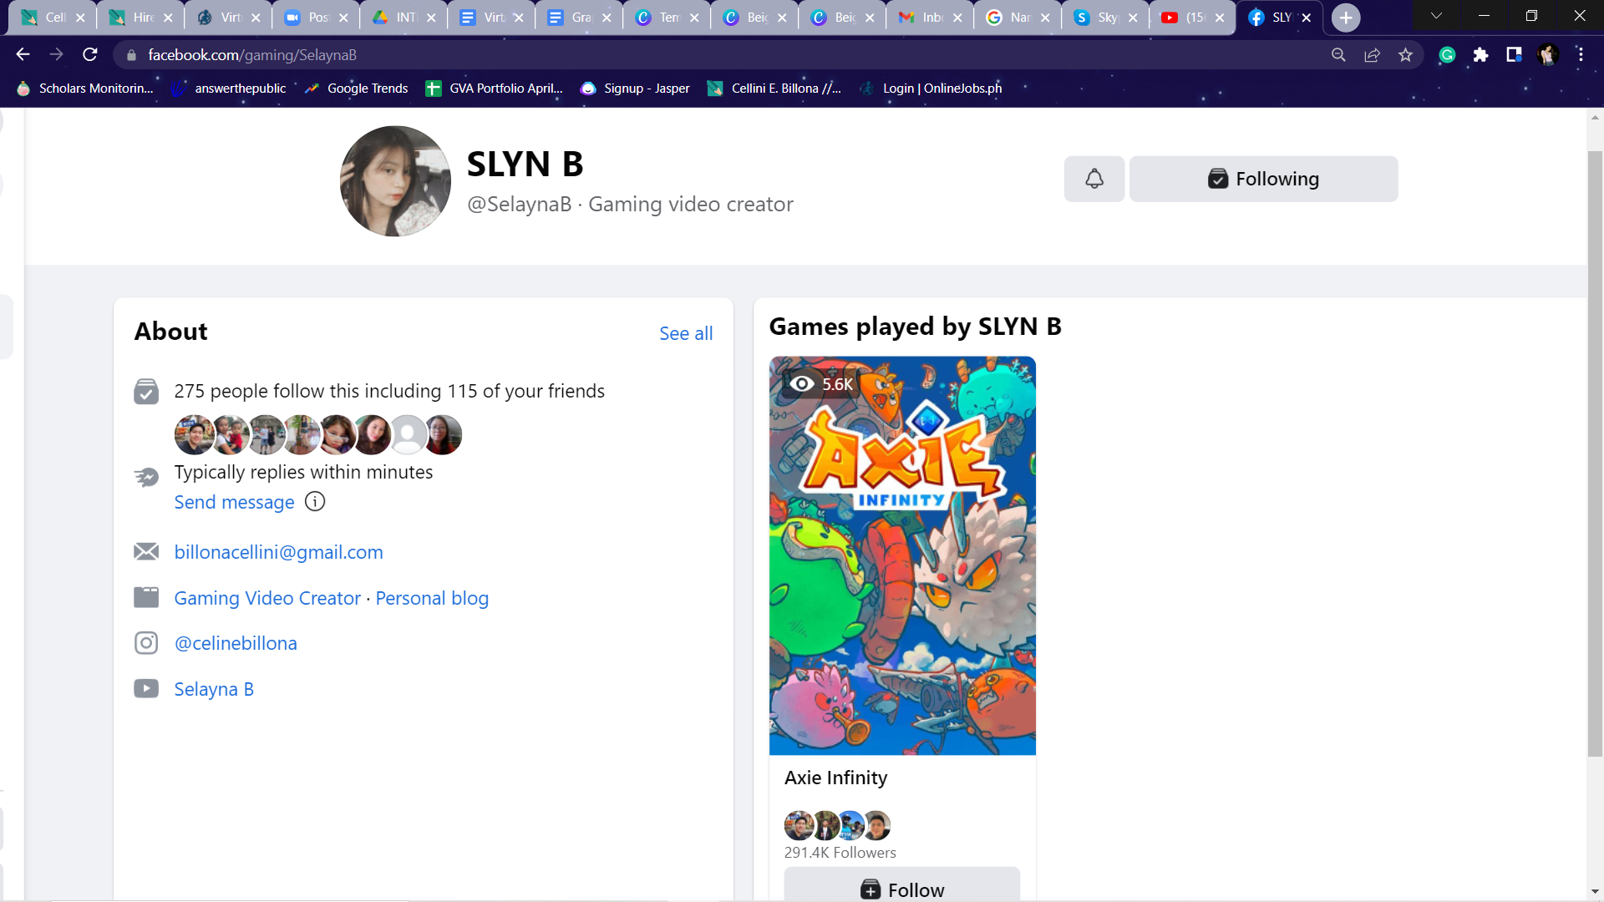
Task: Expand the tab search chevron
Action: (x=1436, y=16)
